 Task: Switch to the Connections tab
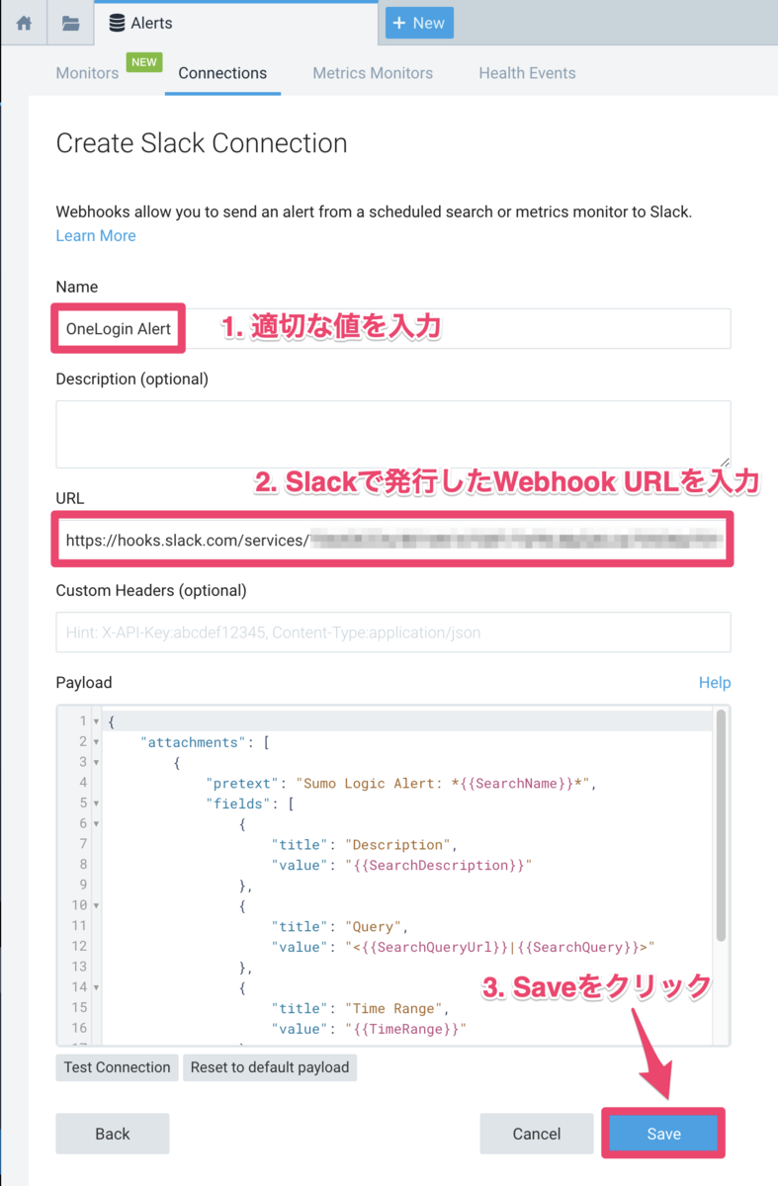222,73
